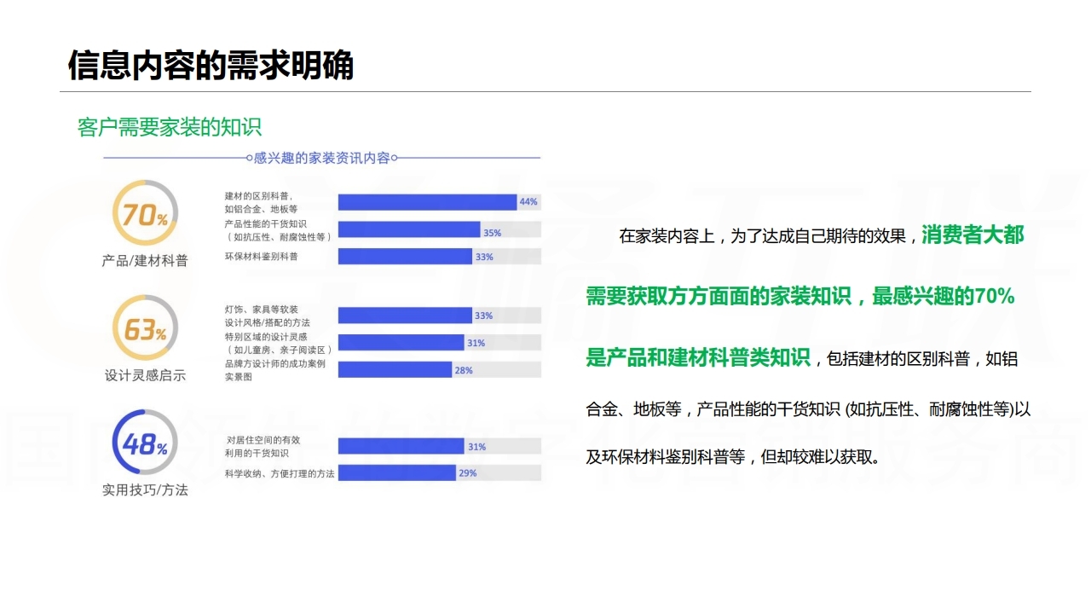Click the 31% bar for 对居住空间的有效利用
The image size is (1091, 614).
tap(401, 446)
